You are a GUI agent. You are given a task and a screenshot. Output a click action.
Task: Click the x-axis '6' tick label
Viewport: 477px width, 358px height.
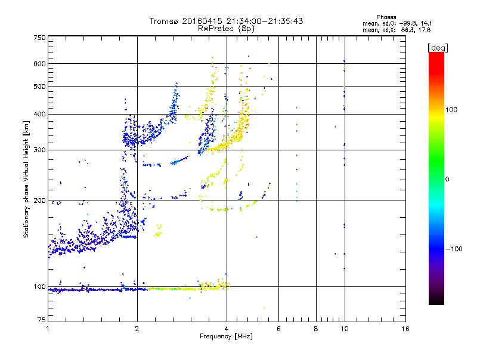278,329
